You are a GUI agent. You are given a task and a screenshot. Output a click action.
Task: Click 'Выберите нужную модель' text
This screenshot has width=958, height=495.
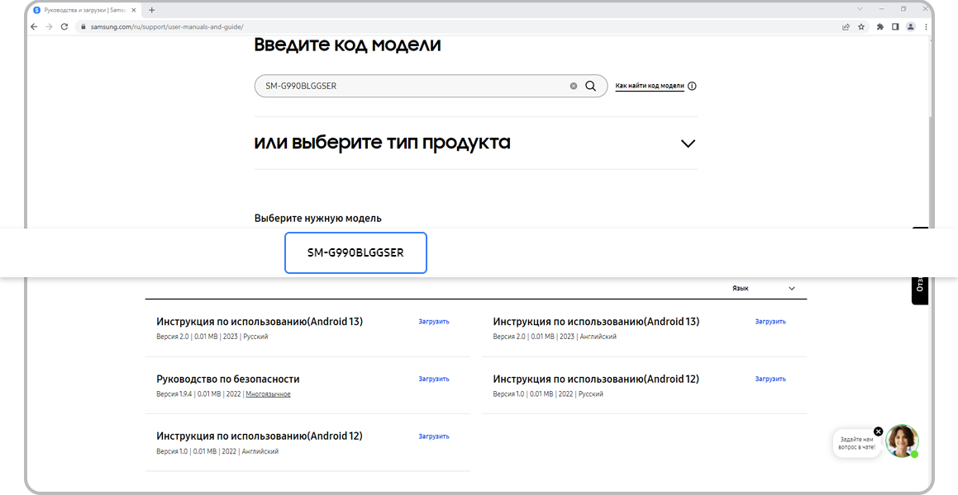(x=317, y=219)
